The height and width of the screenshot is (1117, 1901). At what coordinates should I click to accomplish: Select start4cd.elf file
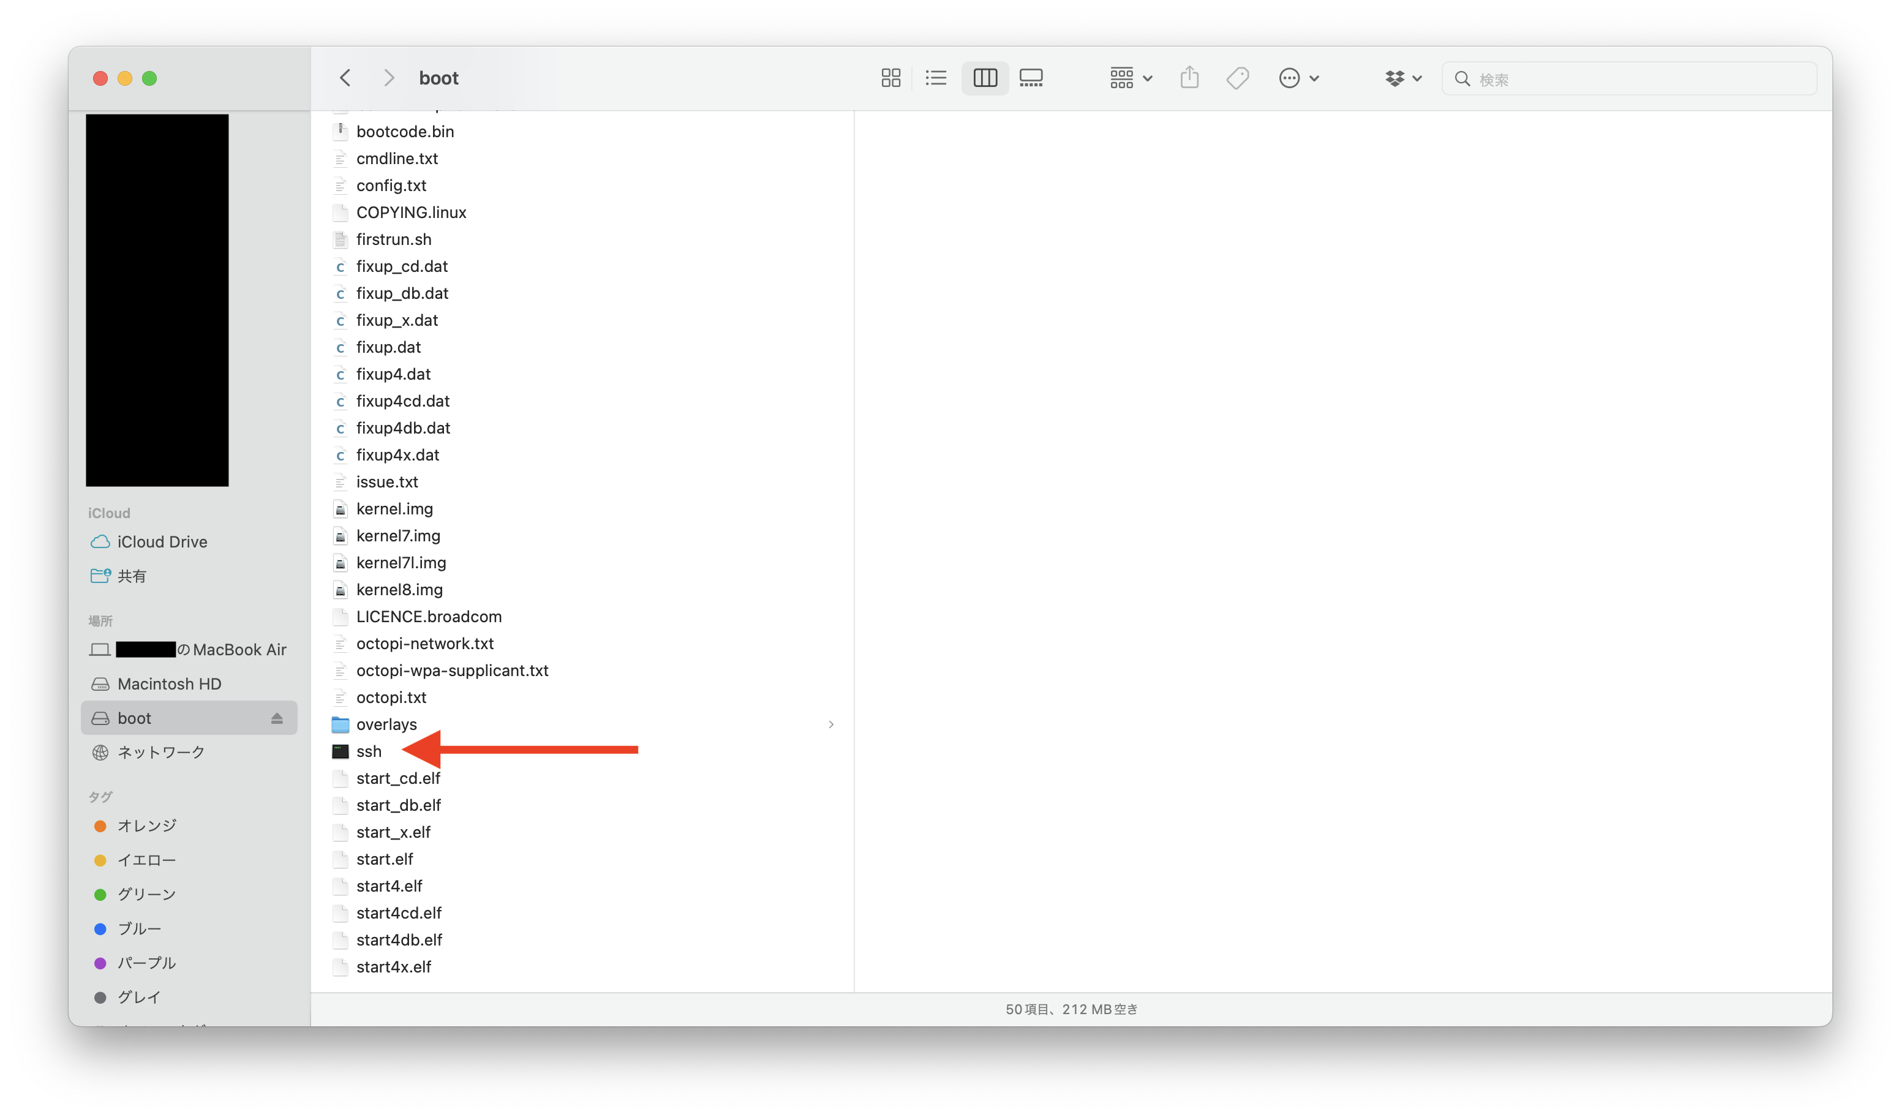coord(399,912)
